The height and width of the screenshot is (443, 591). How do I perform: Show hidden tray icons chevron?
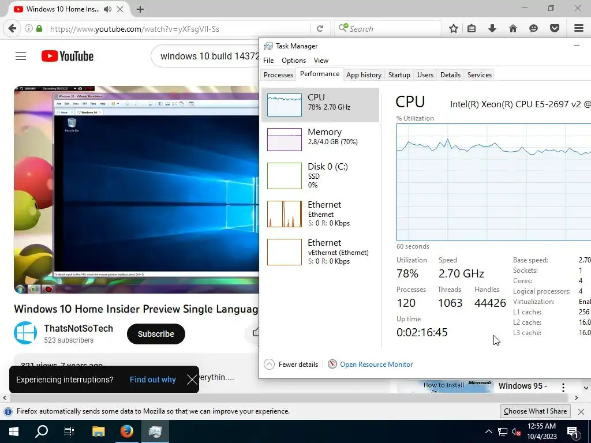pyautogui.click(x=488, y=431)
